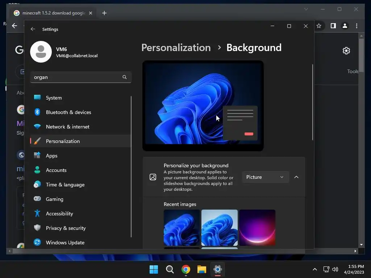Select Apps in Settings sidebar
371x278 pixels.
coord(80,156)
